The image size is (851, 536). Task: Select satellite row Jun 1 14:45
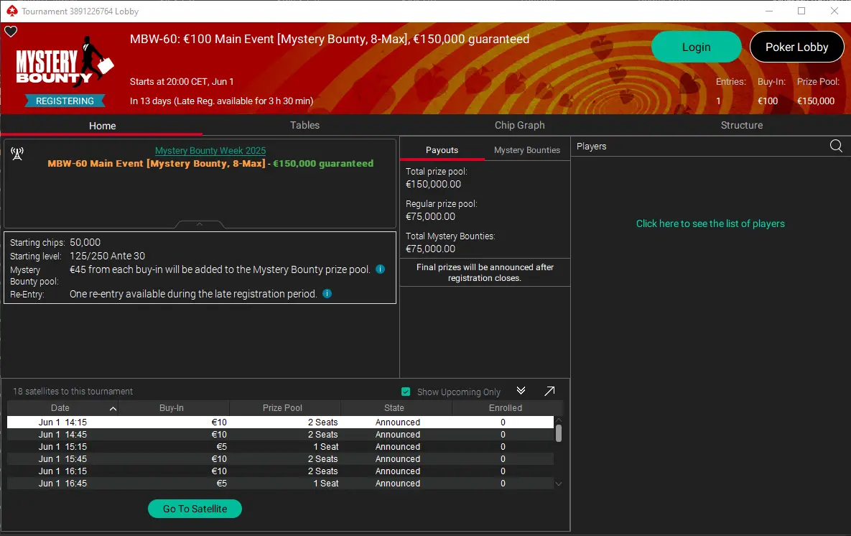pyautogui.click(x=280, y=435)
